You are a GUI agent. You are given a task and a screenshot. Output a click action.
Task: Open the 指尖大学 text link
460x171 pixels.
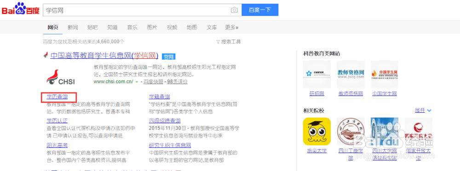(317, 151)
